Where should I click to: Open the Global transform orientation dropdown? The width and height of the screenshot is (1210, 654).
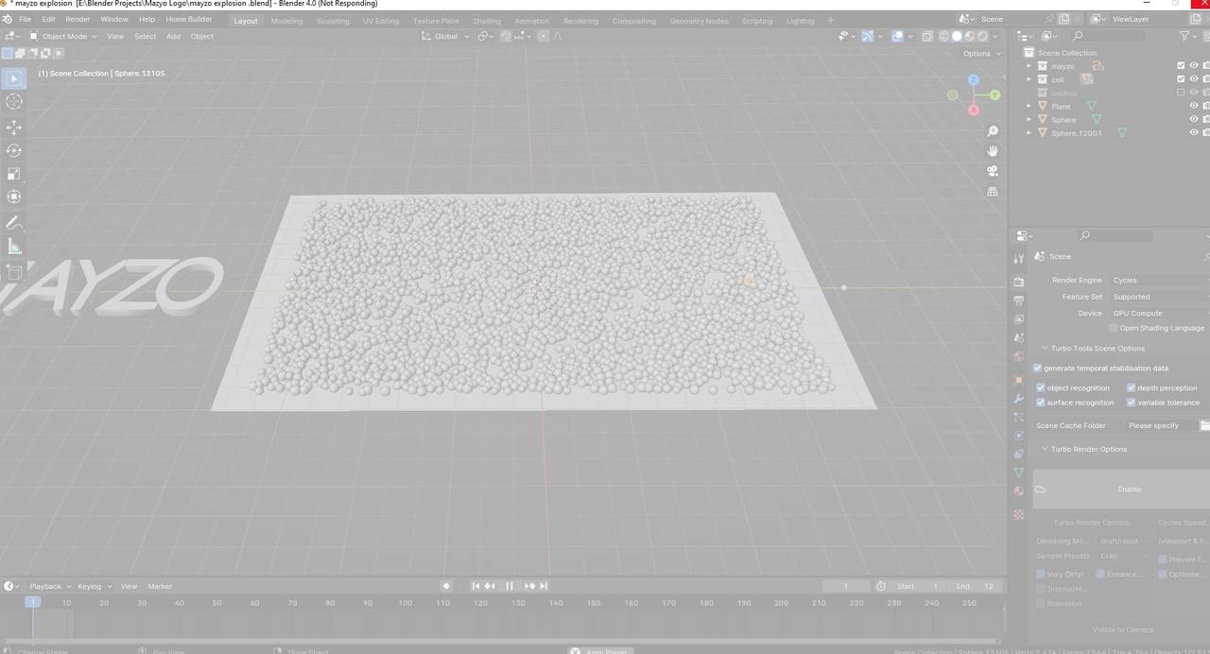[445, 36]
